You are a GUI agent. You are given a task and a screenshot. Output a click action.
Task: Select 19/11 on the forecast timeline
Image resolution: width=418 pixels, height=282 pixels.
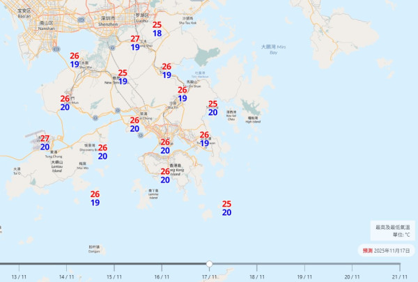(x=304, y=276)
